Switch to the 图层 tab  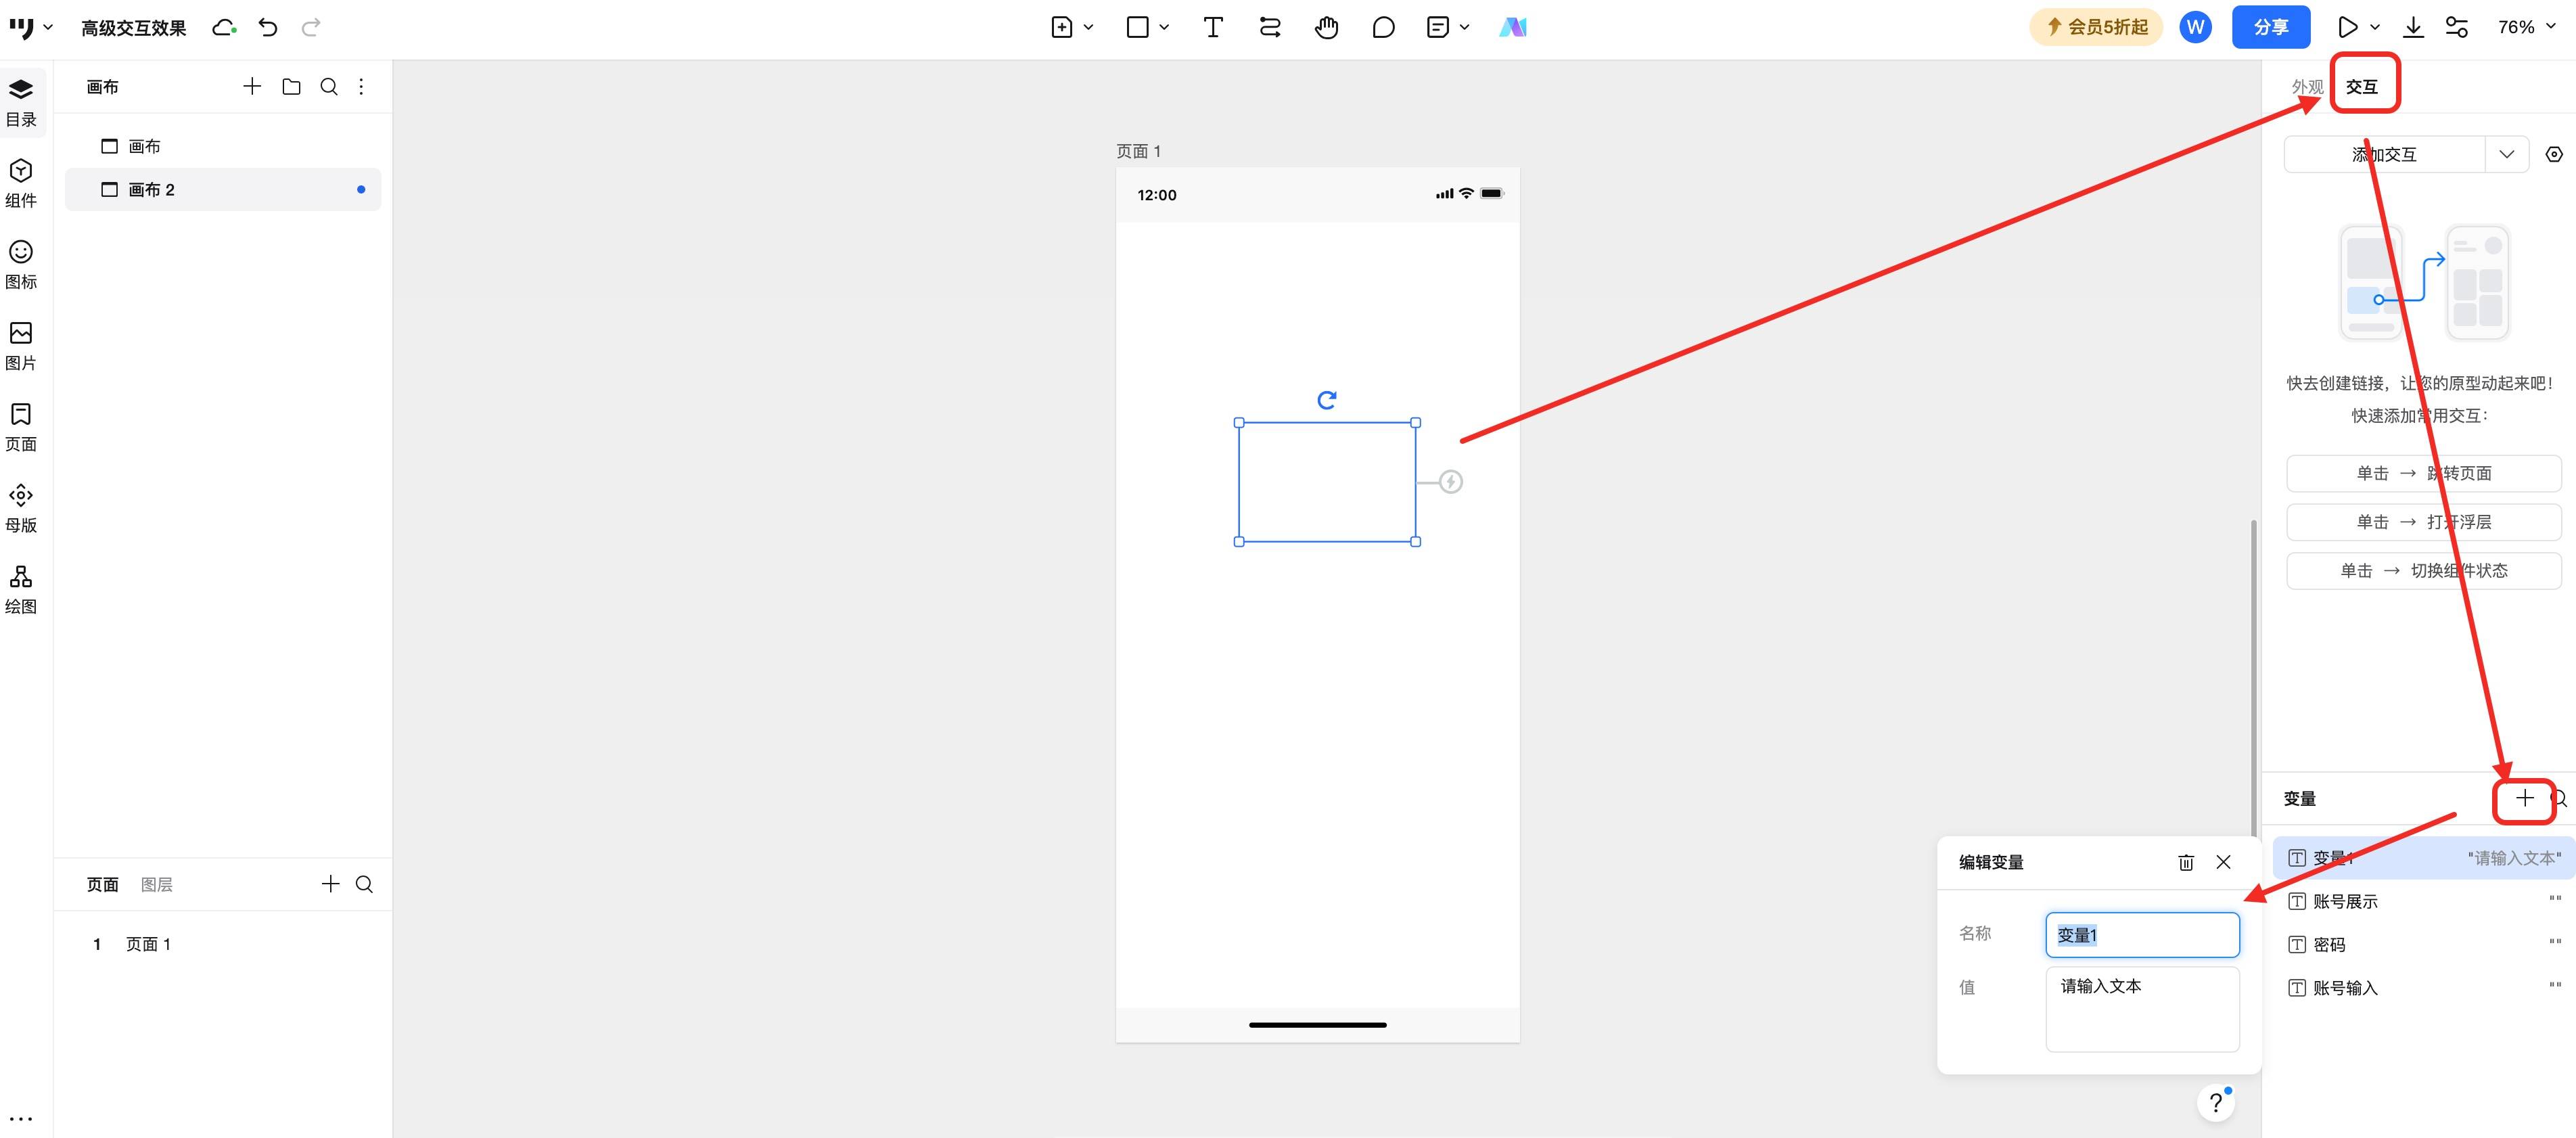point(156,884)
